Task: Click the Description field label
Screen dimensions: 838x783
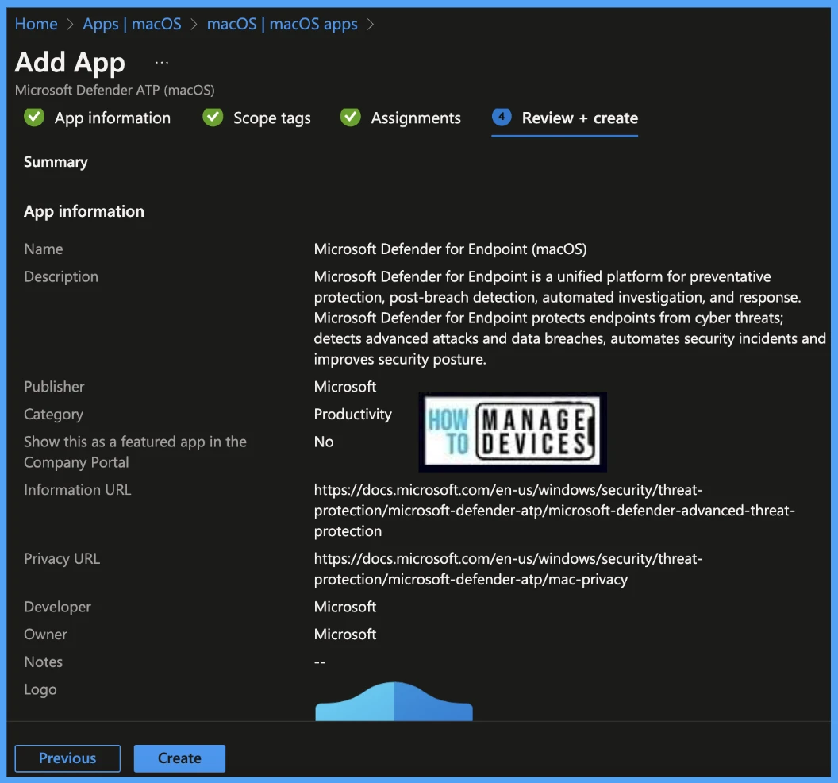Action: click(x=61, y=276)
